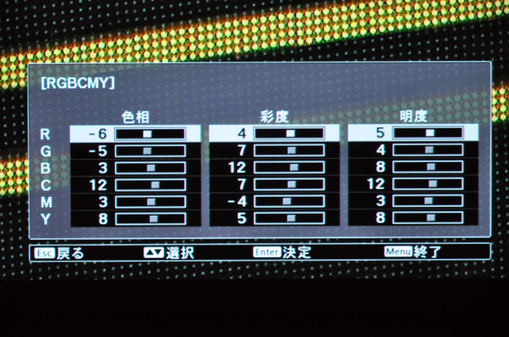The height and width of the screenshot is (337, 509).
Task: Select the C row 彩度 slider showing 7
Action: 289,184
